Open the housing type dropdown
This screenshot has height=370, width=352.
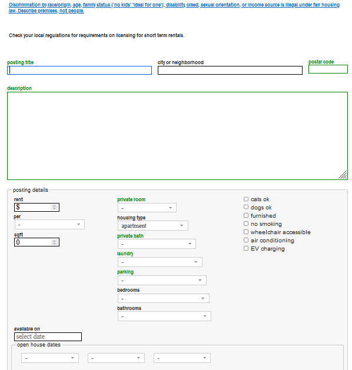point(152,225)
